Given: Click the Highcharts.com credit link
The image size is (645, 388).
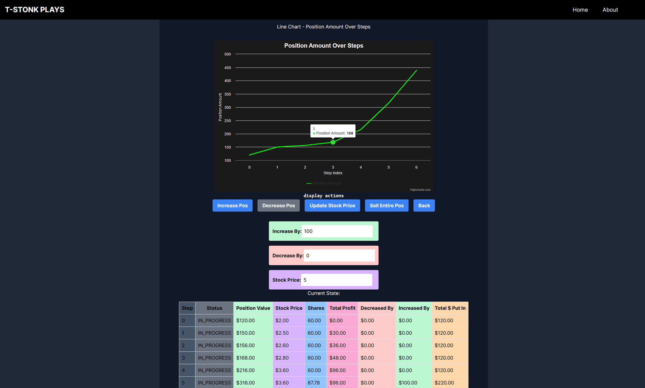Looking at the screenshot, I should (420, 190).
